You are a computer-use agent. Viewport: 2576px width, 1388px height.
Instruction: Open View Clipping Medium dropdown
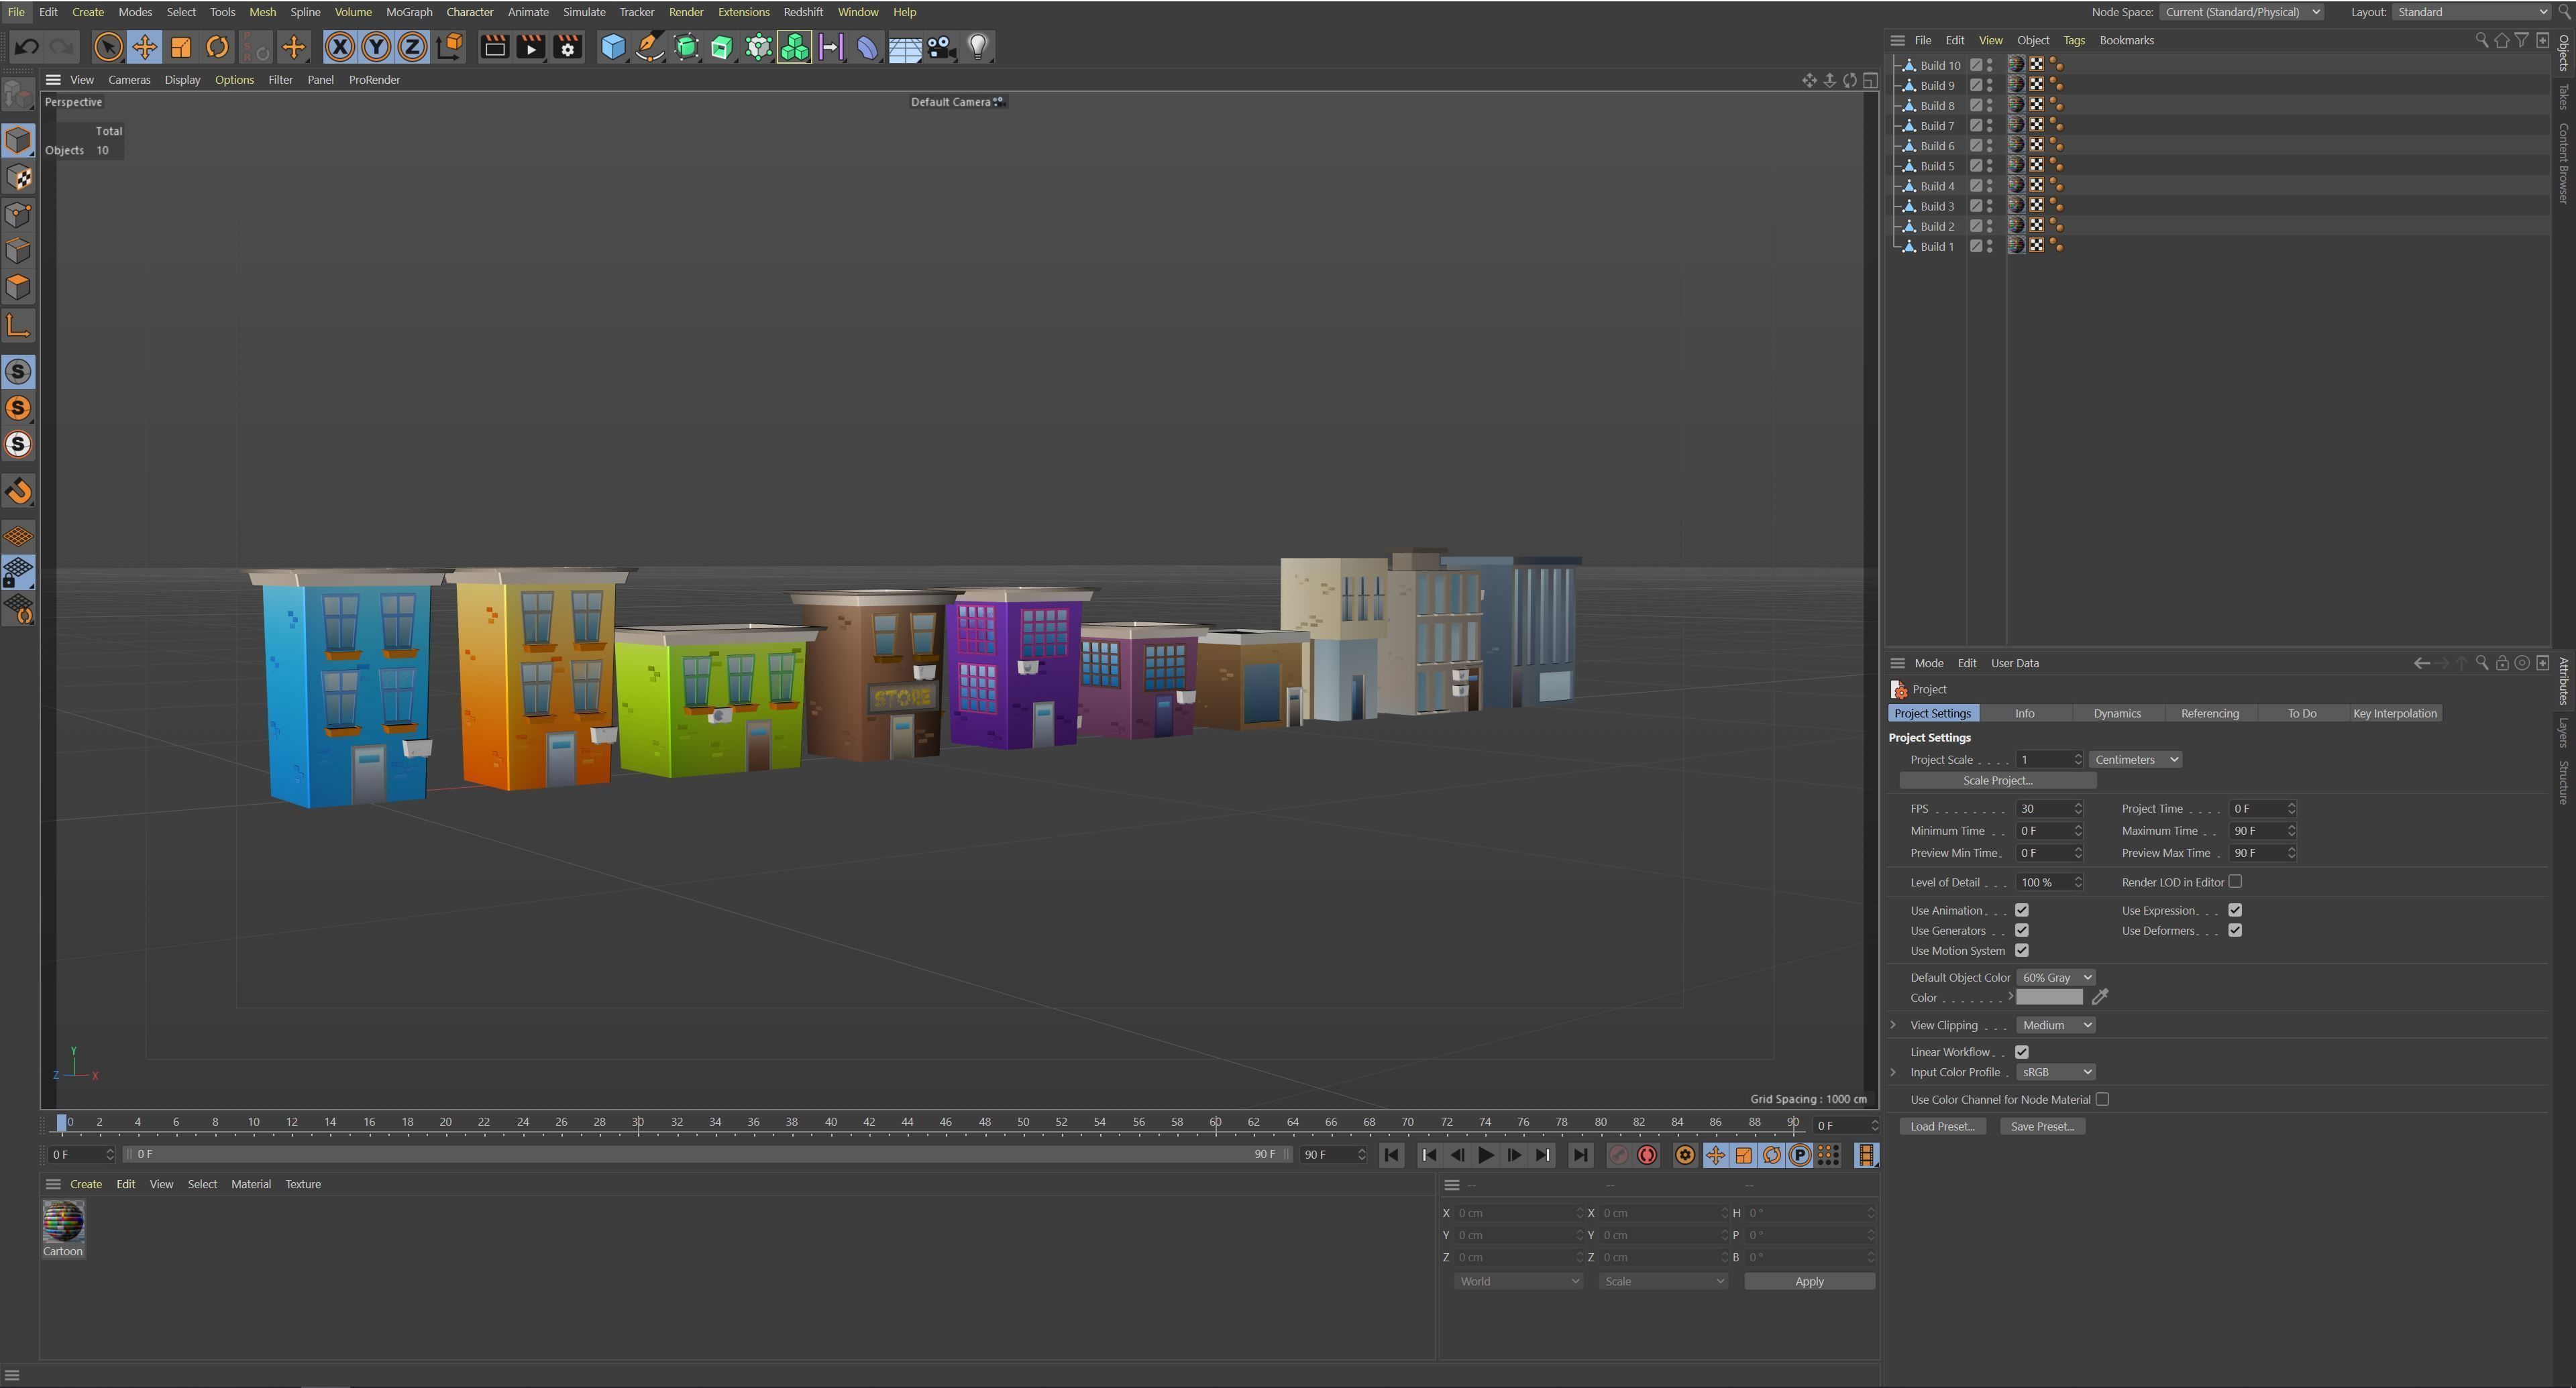coord(2055,1025)
